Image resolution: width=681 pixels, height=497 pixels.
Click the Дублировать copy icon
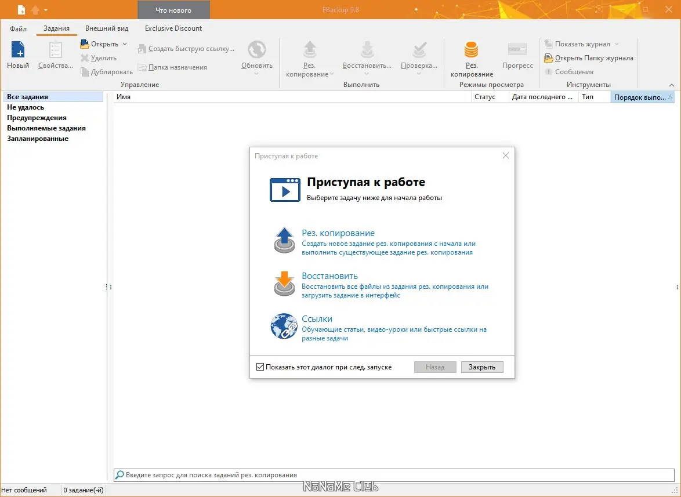[85, 71]
